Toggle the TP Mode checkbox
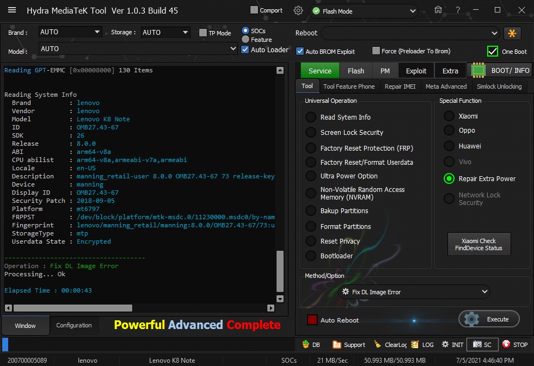Image resolution: width=534 pixels, height=366 pixels. click(x=203, y=33)
